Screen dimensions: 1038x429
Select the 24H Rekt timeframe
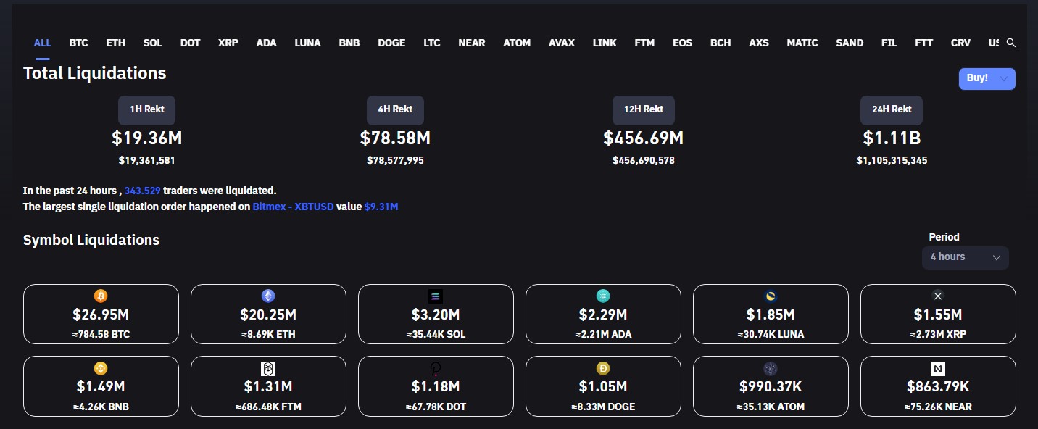892,109
